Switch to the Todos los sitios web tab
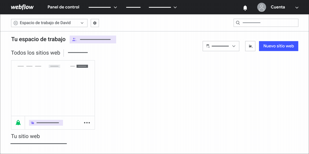The width and height of the screenshot is (309, 154). (36, 53)
